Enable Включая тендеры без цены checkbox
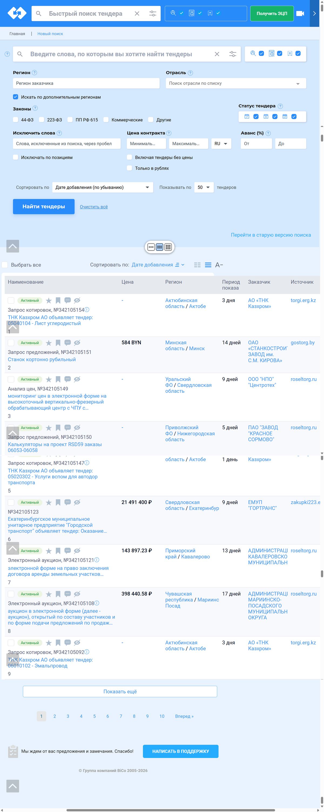This screenshot has height=812, width=324. coord(129,157)
